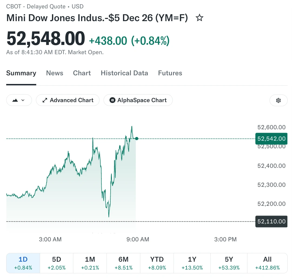Select the 5D time range

[57, 263]
